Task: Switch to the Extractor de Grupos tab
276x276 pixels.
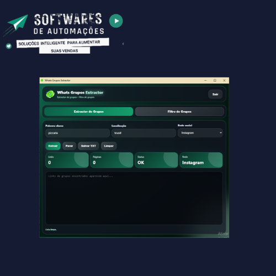Action: coord(88,112)
